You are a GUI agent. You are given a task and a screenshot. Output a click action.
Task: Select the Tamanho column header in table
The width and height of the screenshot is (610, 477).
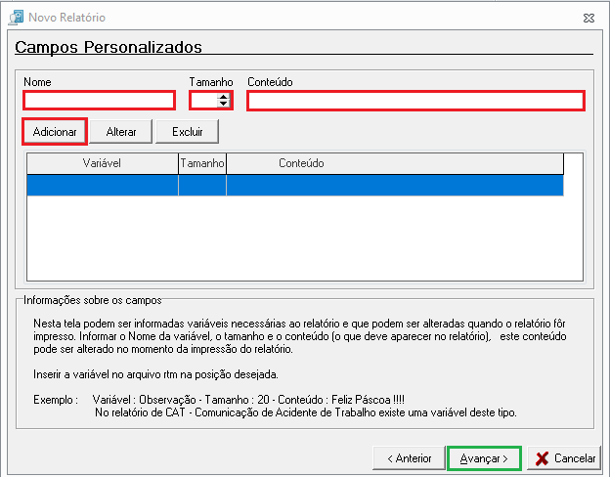pos(202,163)
